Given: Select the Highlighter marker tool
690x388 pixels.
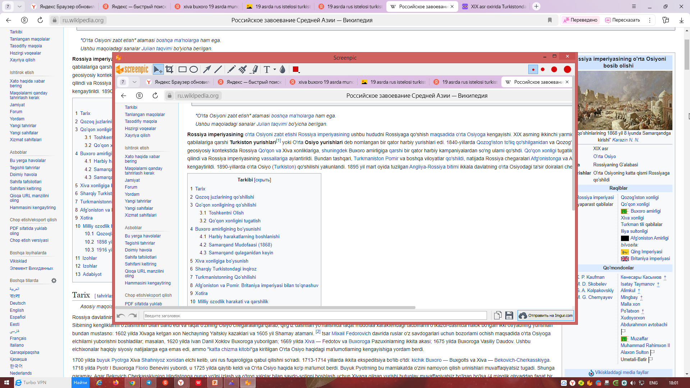Looking at the screenshot, I should click(x=254, y=69).
